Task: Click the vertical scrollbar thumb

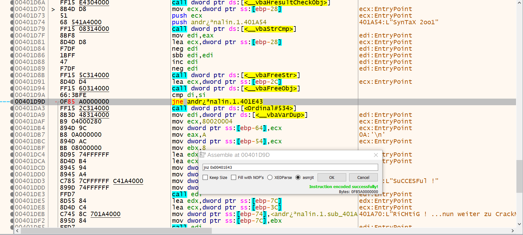Action: pos(520,176)
